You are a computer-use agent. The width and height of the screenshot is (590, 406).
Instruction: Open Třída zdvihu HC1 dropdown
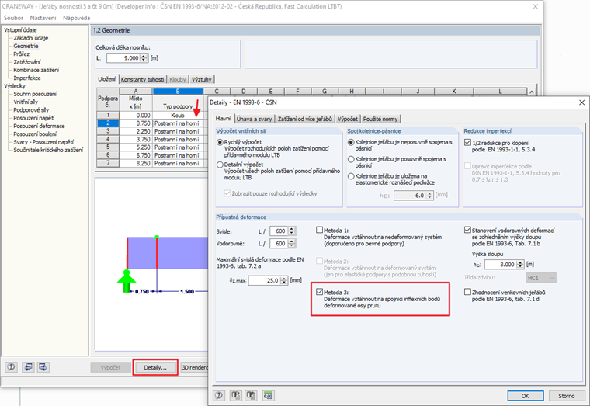click(541, 278)
